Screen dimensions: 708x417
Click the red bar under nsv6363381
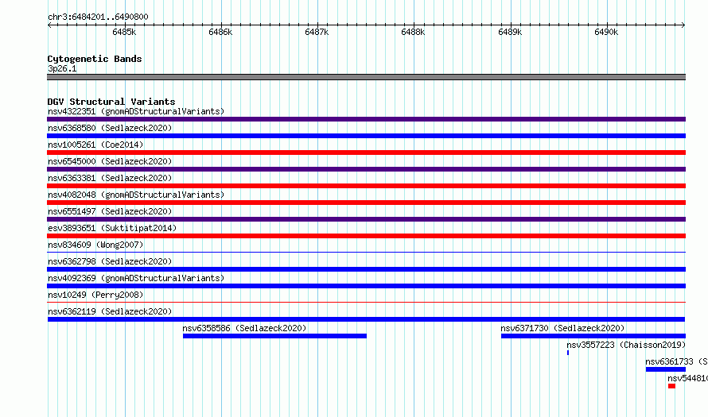click(366, 186)
